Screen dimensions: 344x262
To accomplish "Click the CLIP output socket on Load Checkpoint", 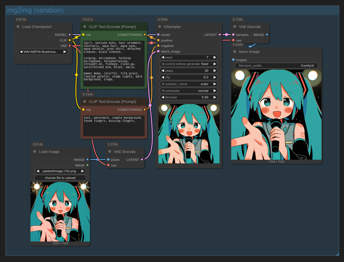I will [x=70, y=40].
